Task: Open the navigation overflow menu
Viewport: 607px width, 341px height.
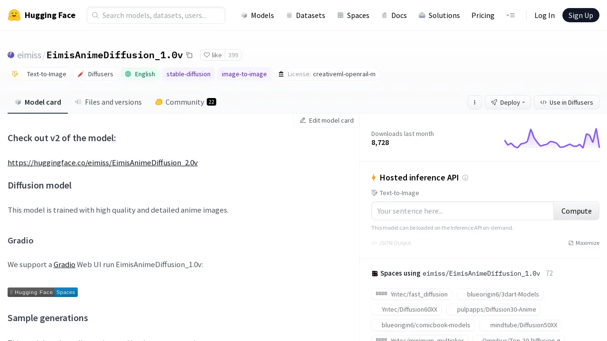Action: click(x=510, y=15)
